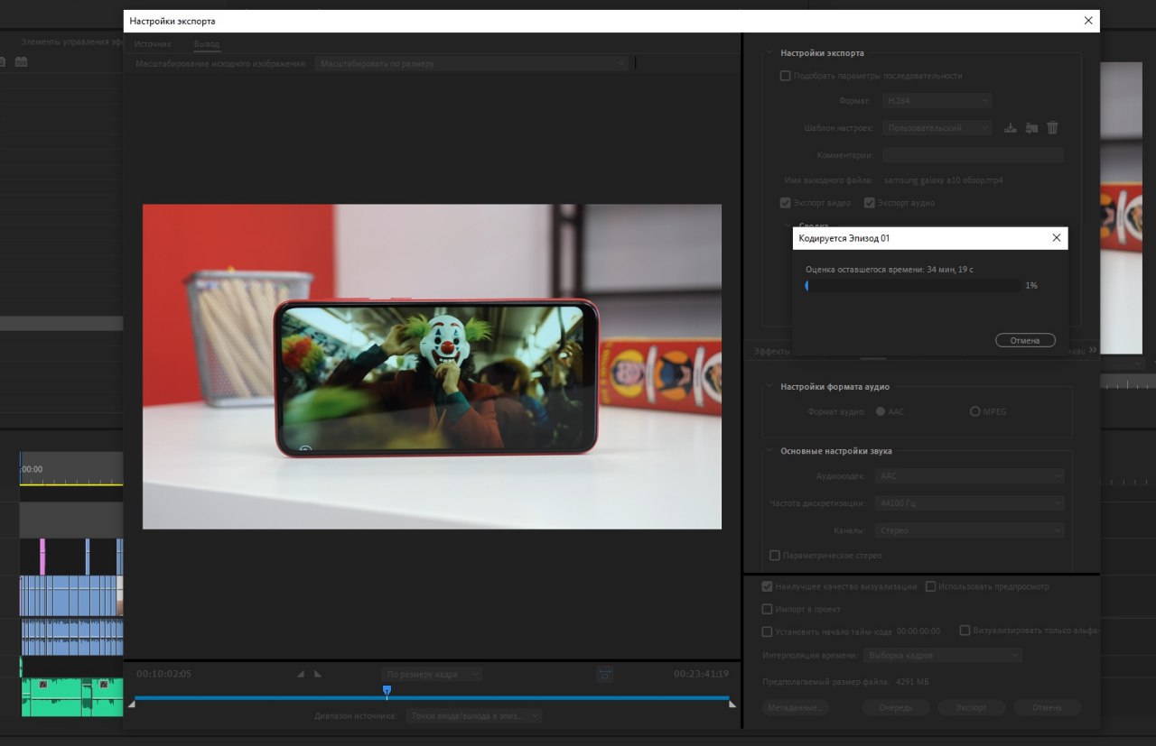Toggle Использовать предпросмотр checkbox
Screen dimensions: 1156x746
click(x=931, y=586)
